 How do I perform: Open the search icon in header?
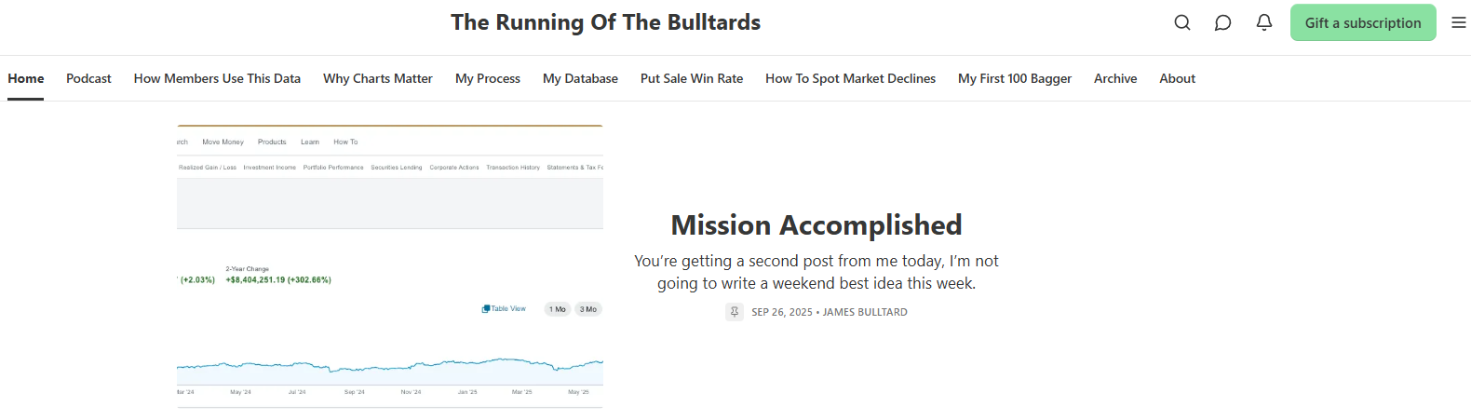(x=1182, y=22)
